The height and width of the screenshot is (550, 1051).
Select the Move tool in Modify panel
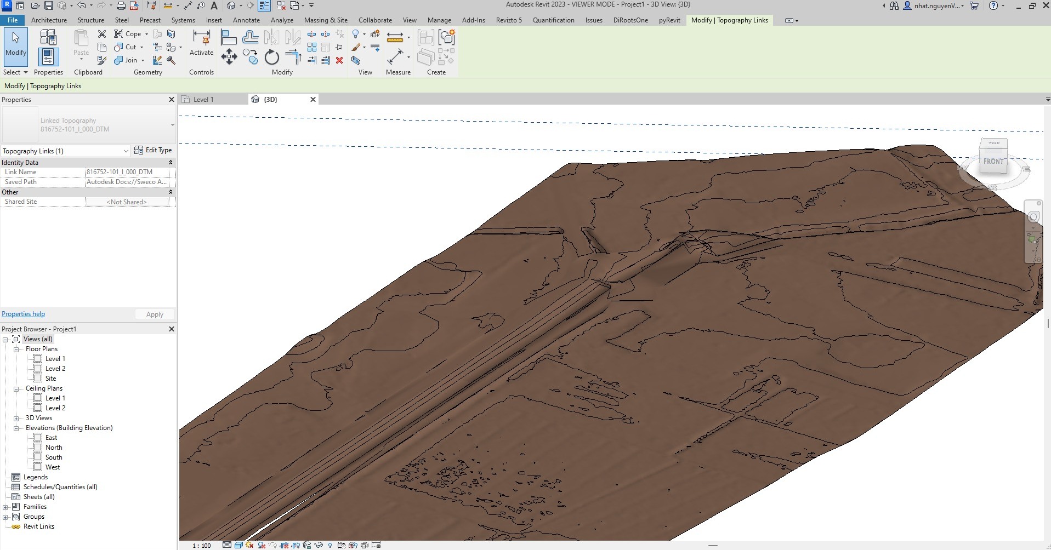[x=229, y=56]
